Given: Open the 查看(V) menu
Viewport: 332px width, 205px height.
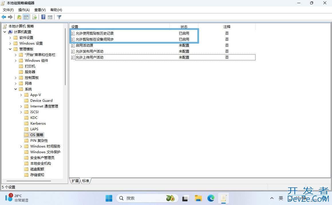Looking at the screenshot, I should tap(40, 10).
